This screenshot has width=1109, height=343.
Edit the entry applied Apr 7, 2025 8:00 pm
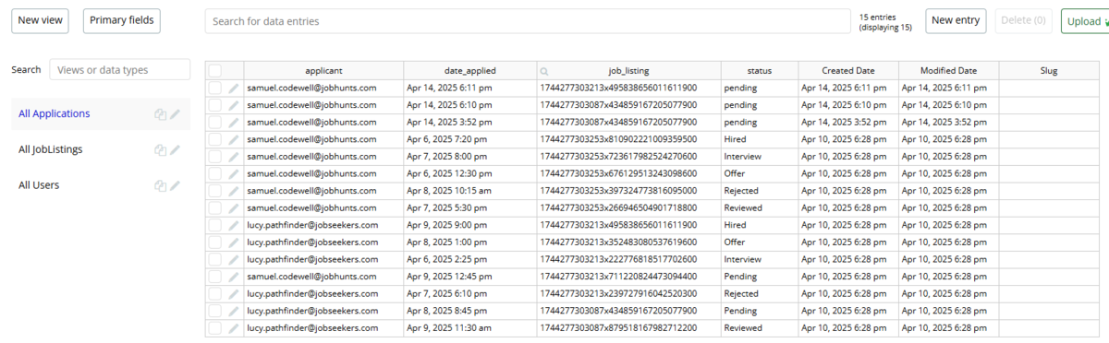tap(234, 157)
